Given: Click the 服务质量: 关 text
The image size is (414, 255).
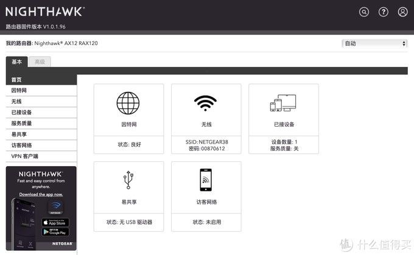Looking at the screenshot, I should (284, 148).
